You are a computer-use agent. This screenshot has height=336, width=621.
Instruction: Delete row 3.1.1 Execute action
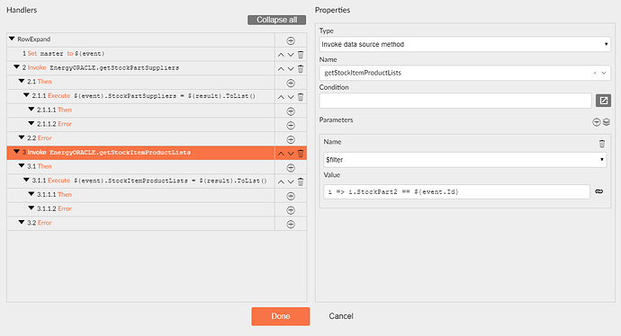(301, 181)
